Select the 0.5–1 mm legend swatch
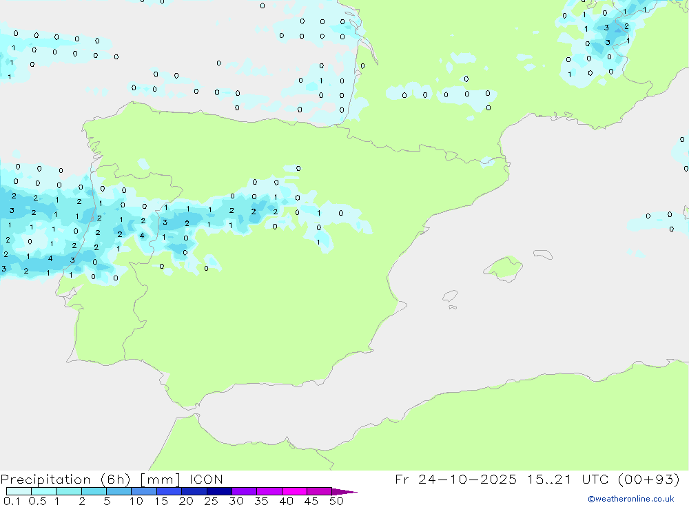689x505 pixels. 44,491
